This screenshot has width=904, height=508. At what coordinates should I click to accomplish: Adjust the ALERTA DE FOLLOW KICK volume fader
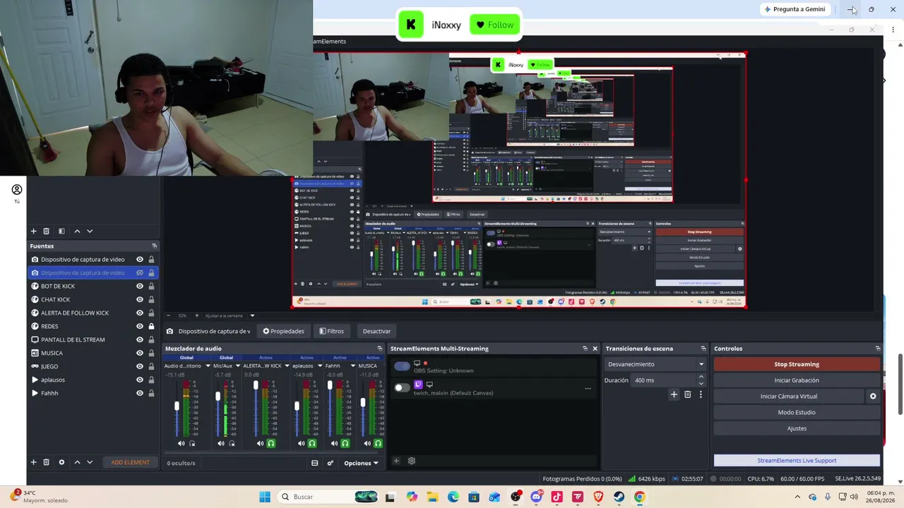256,385
